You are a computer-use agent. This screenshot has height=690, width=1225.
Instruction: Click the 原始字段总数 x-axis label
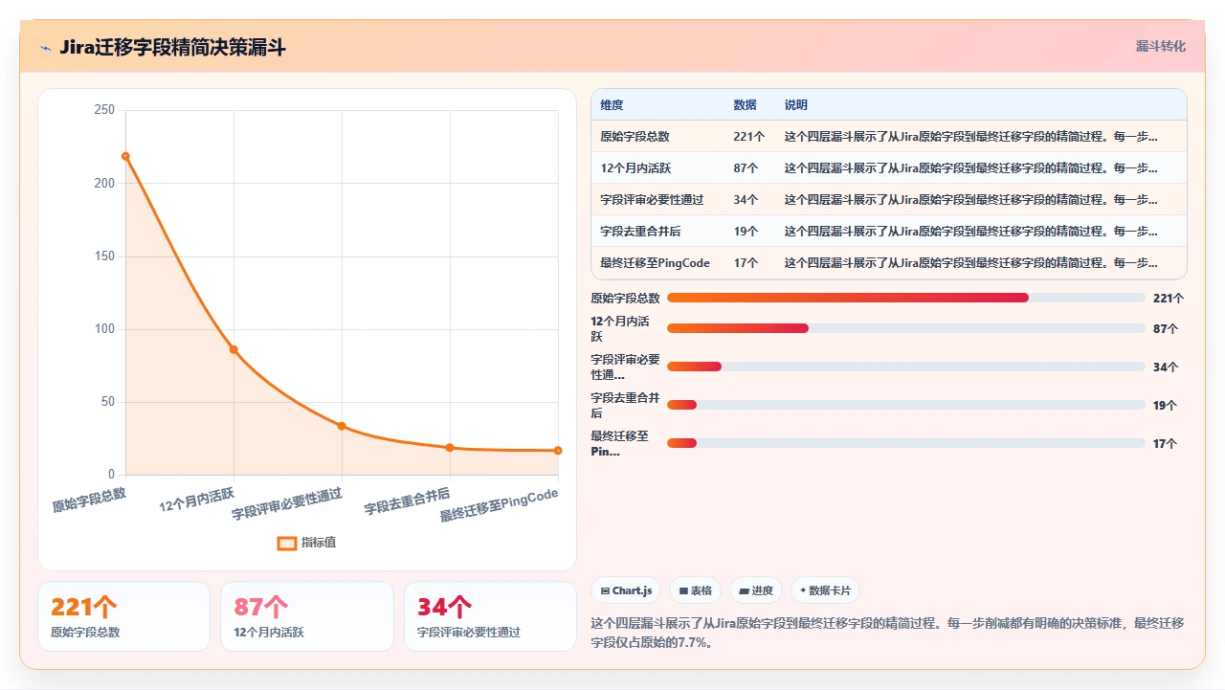coord(89,501)
